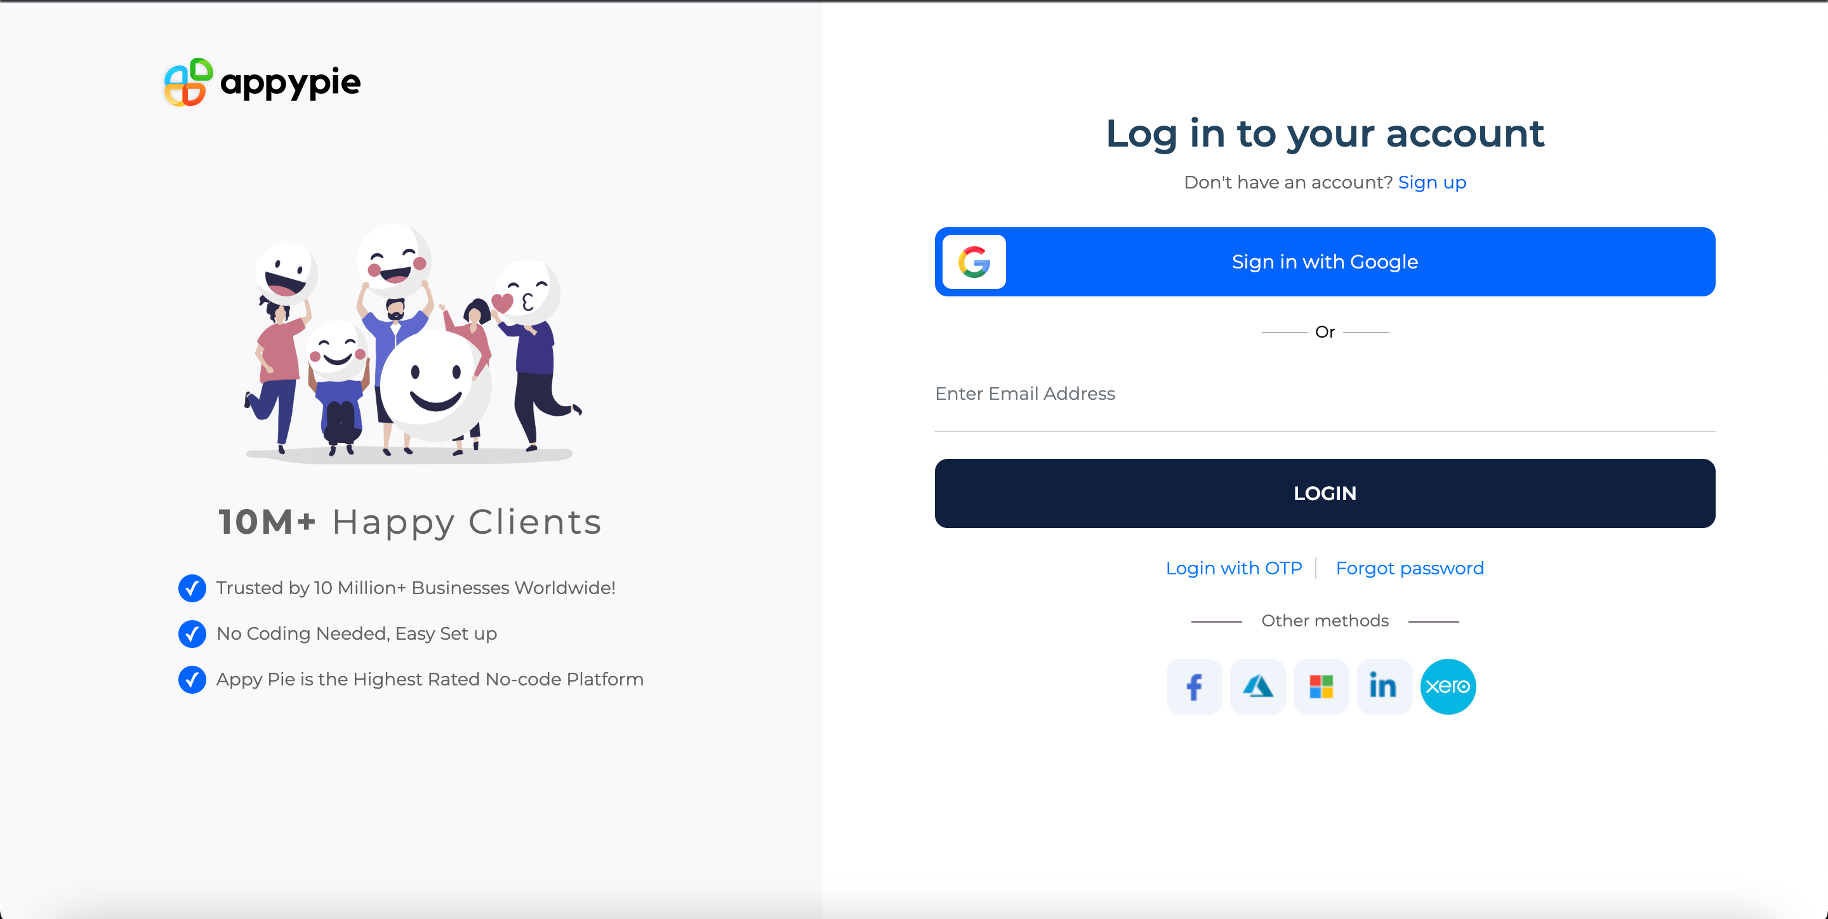Viewport: 1828px width, 919px height.
Task: Click the Facebook login icon
Action: point(1195,686)
